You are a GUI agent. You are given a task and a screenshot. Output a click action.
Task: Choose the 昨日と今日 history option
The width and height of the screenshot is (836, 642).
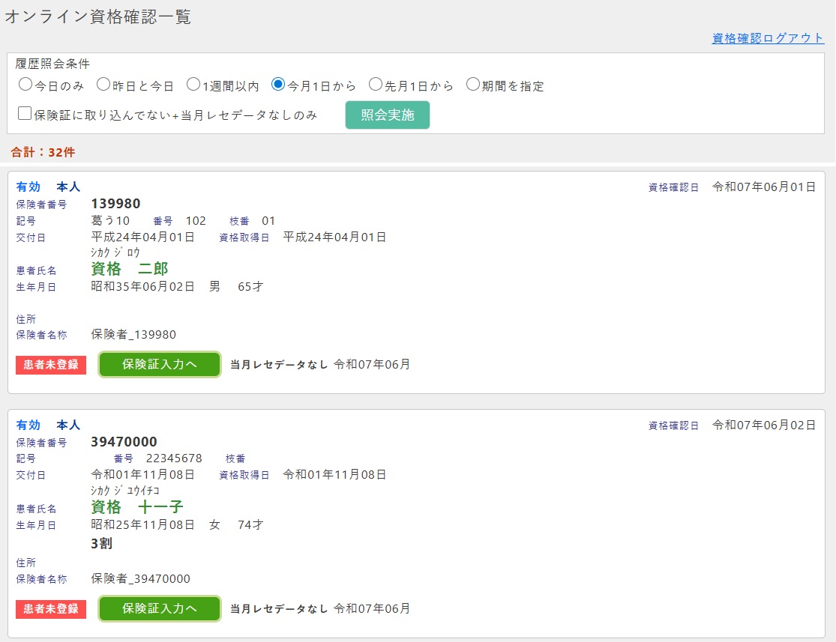[103, 85]
